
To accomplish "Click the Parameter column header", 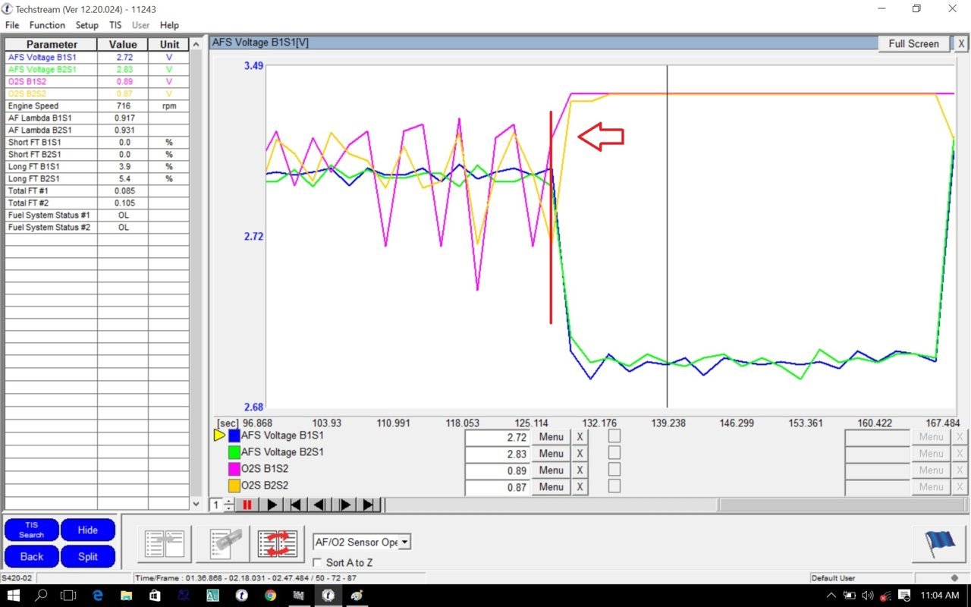I will click(52, 44).
